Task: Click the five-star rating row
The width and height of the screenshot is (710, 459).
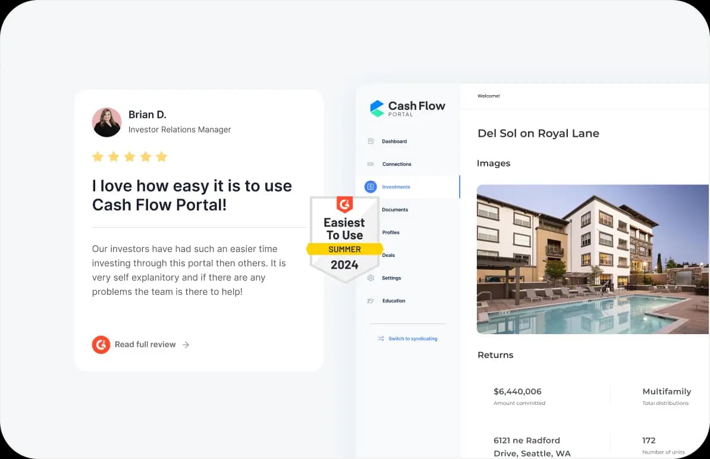Action: [x=130, y=157]
